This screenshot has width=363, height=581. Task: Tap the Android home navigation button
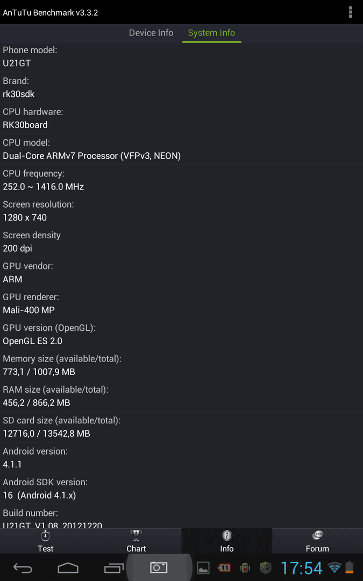pos(68,568)
